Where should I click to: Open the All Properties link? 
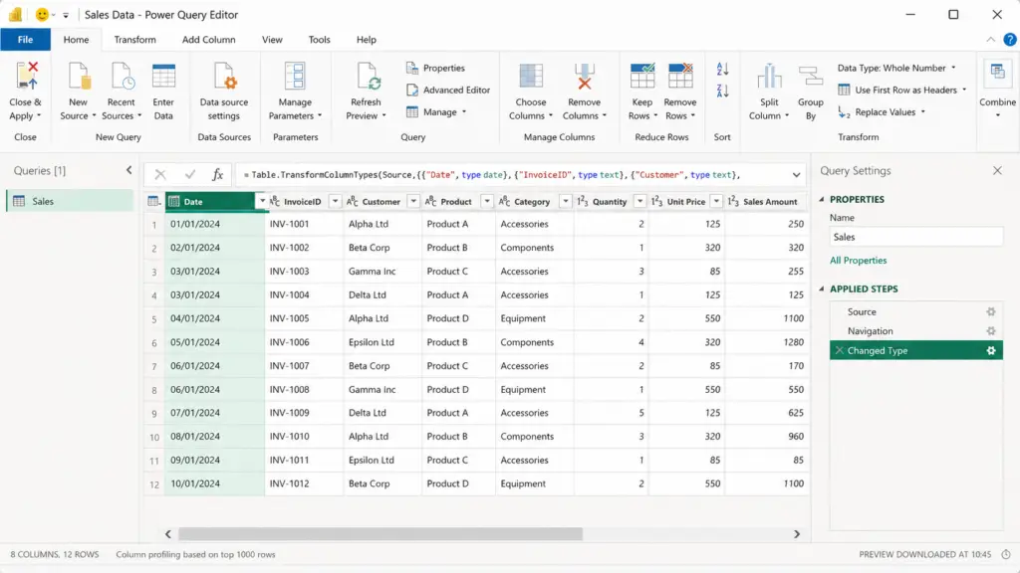pyautogui.click(x=858, y=260)
